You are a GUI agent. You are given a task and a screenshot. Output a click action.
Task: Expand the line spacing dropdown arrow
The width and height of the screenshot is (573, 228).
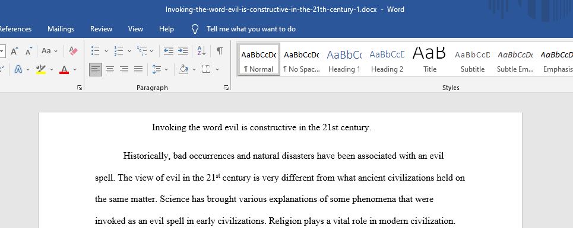[x=166, y=69]
